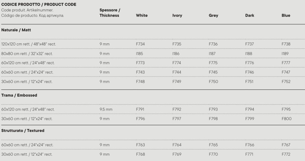The width and height of the screenshot is (305, 161).
Task: Click the CODICE PRODOTTO / PRODUCT CODE title
Action: (x=39, y=4)
